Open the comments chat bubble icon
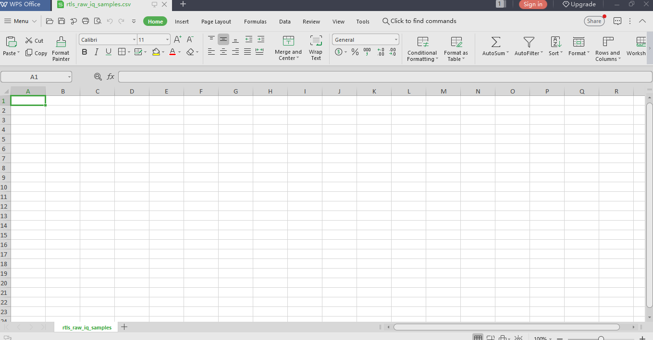The image size is (653, 340). (x=617, y=21)
